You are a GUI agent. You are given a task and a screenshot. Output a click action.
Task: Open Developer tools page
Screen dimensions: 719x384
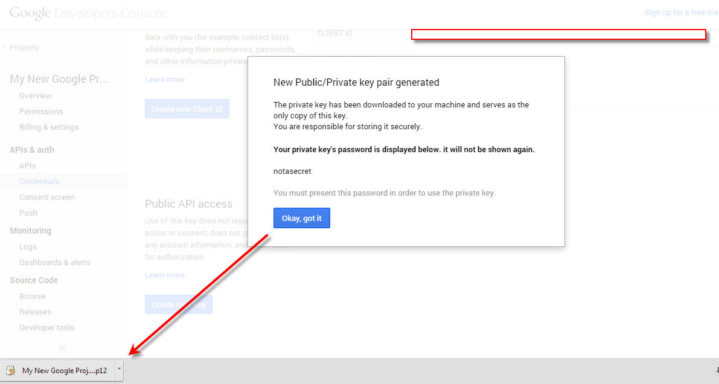click(46, 327)
